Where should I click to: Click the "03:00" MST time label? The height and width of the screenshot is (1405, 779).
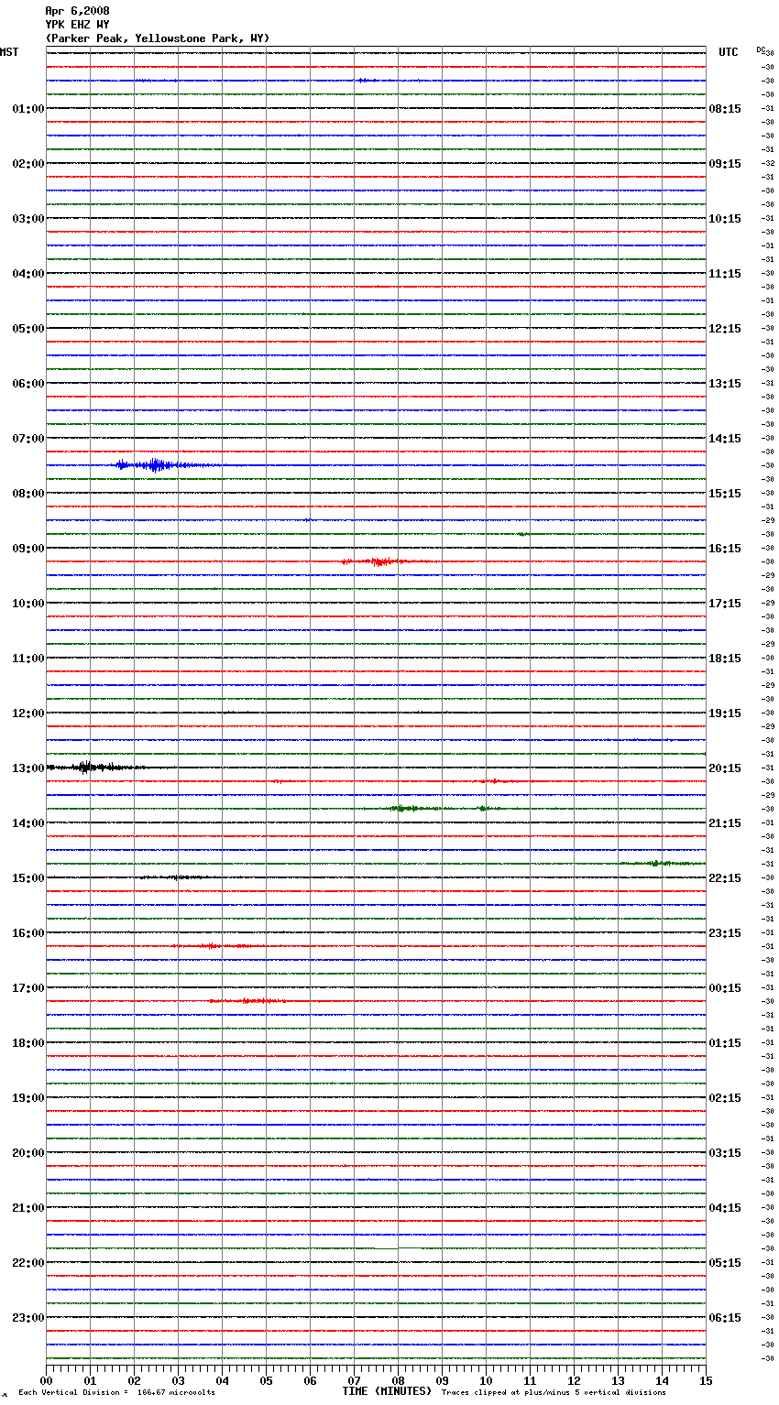click(28, 219)
